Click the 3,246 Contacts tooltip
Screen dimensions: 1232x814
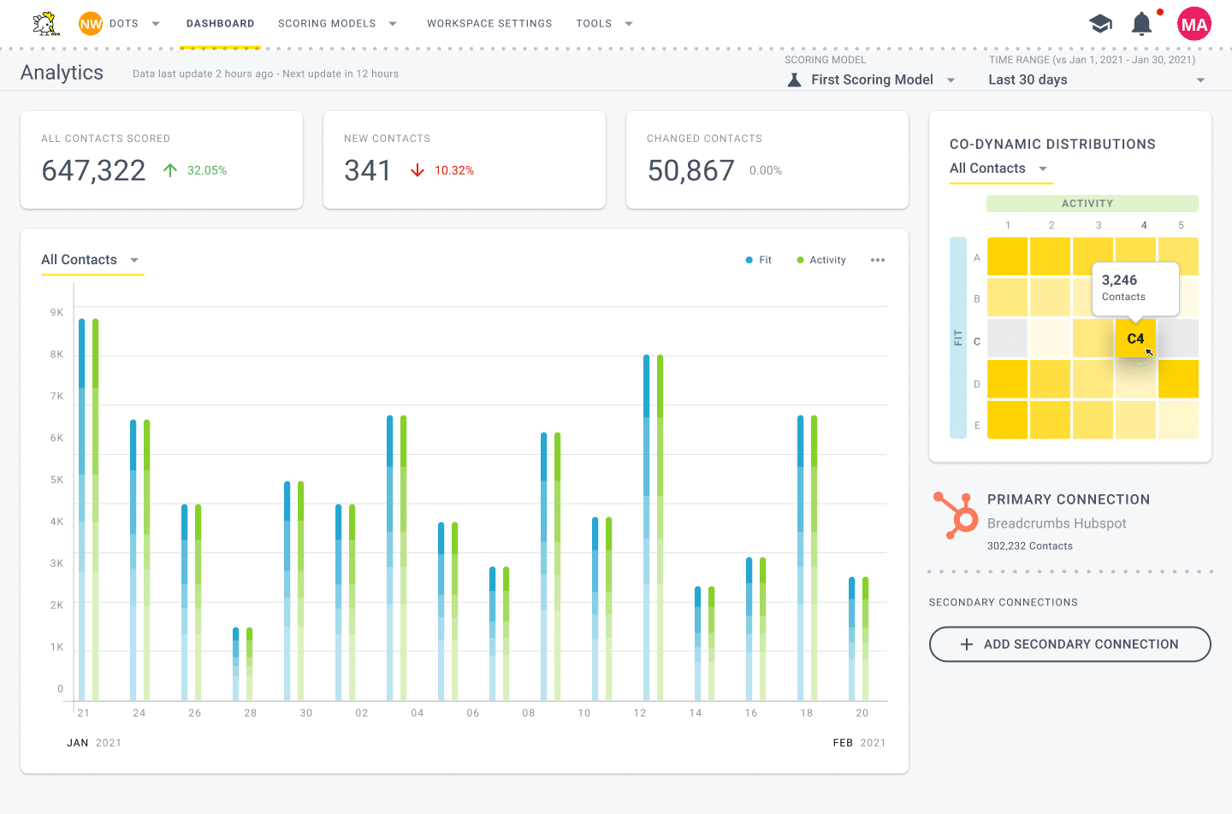1135,288
